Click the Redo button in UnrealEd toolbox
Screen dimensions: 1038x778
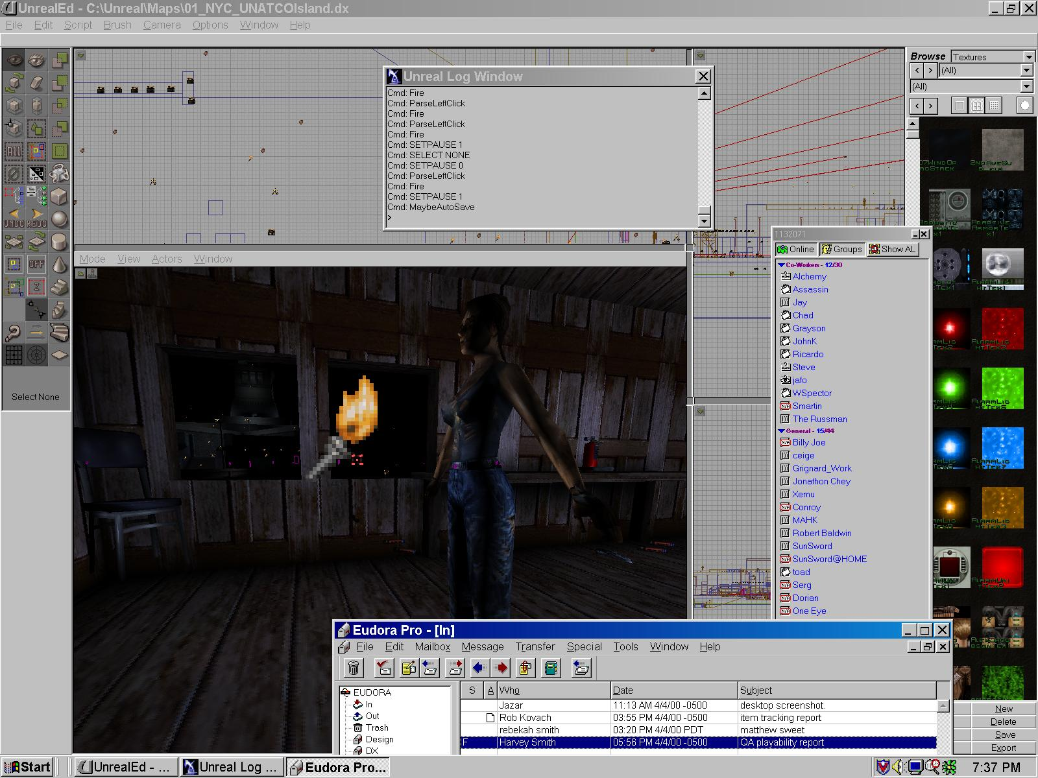click(x=36, y=218)
